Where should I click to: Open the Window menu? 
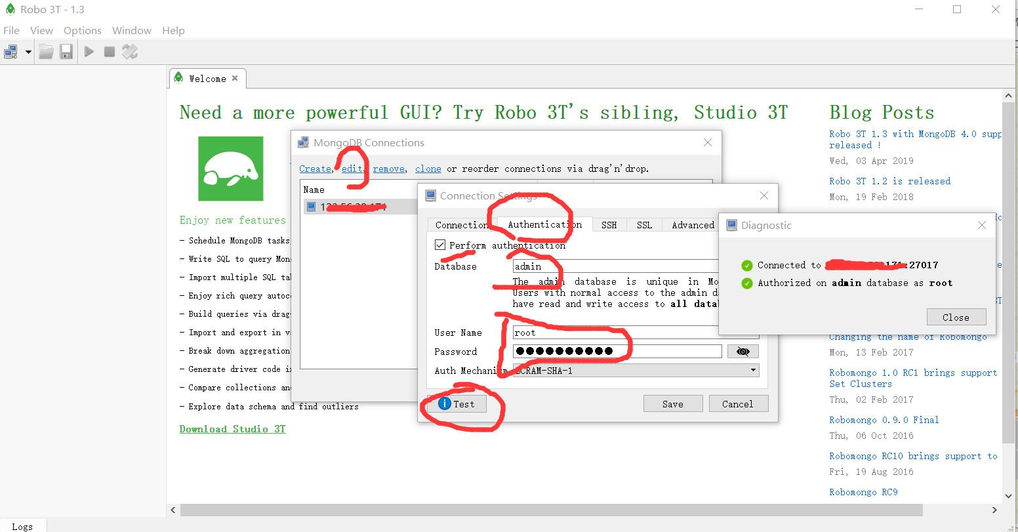coord(132,30)
